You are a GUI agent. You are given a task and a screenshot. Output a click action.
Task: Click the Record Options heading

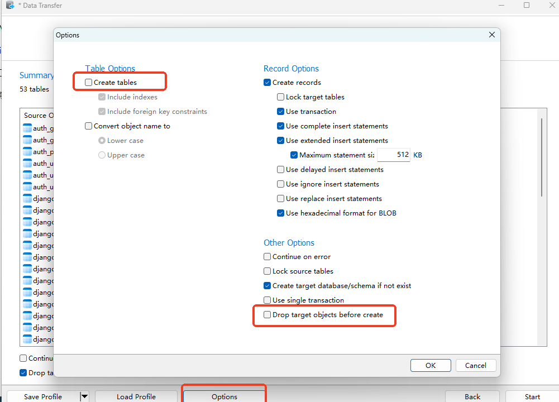(x=292, y=69)
